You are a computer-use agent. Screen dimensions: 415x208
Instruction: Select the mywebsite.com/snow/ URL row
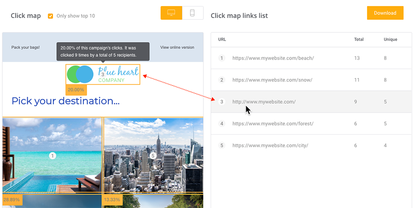click(272, 80)
